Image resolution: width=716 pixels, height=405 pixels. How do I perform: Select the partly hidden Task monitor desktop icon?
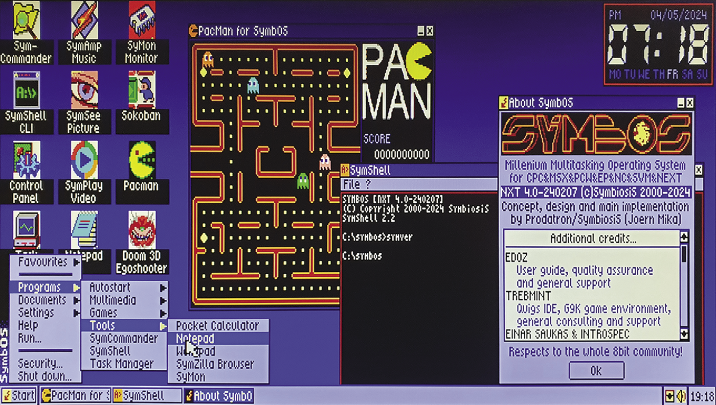(27, 232)
